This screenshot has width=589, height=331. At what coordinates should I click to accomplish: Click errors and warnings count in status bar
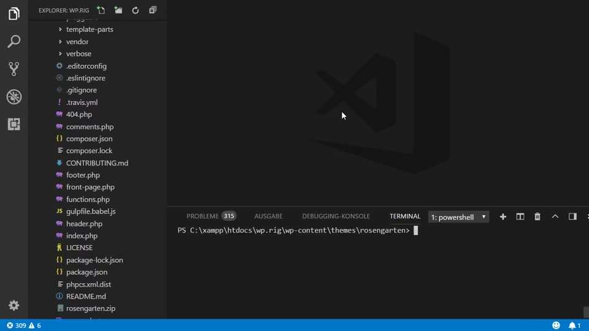[24, 325]
